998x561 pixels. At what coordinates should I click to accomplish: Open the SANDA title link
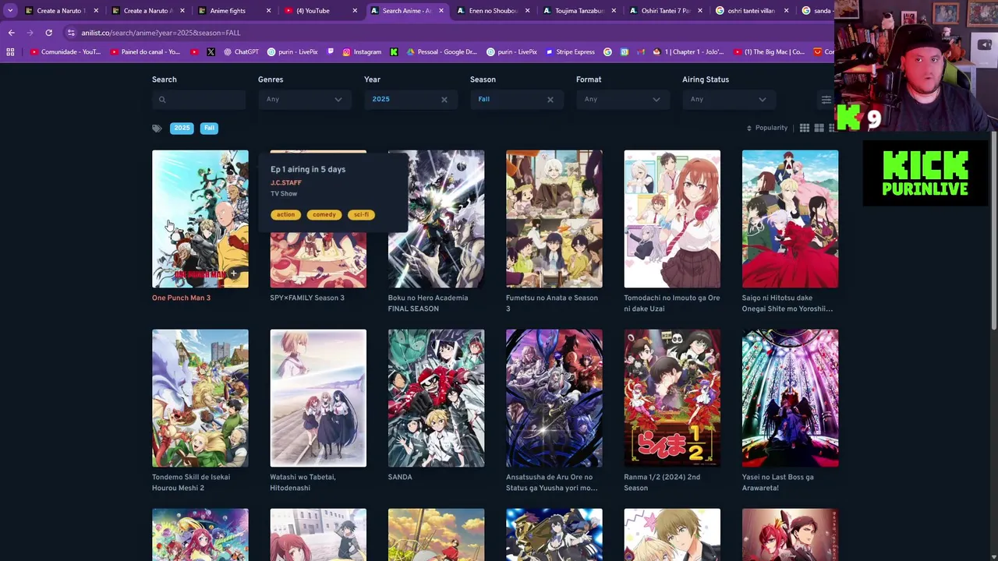click(x=400, y=477)
